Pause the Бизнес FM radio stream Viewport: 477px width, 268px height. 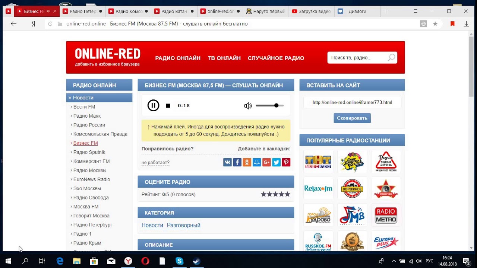coord(153,105)
